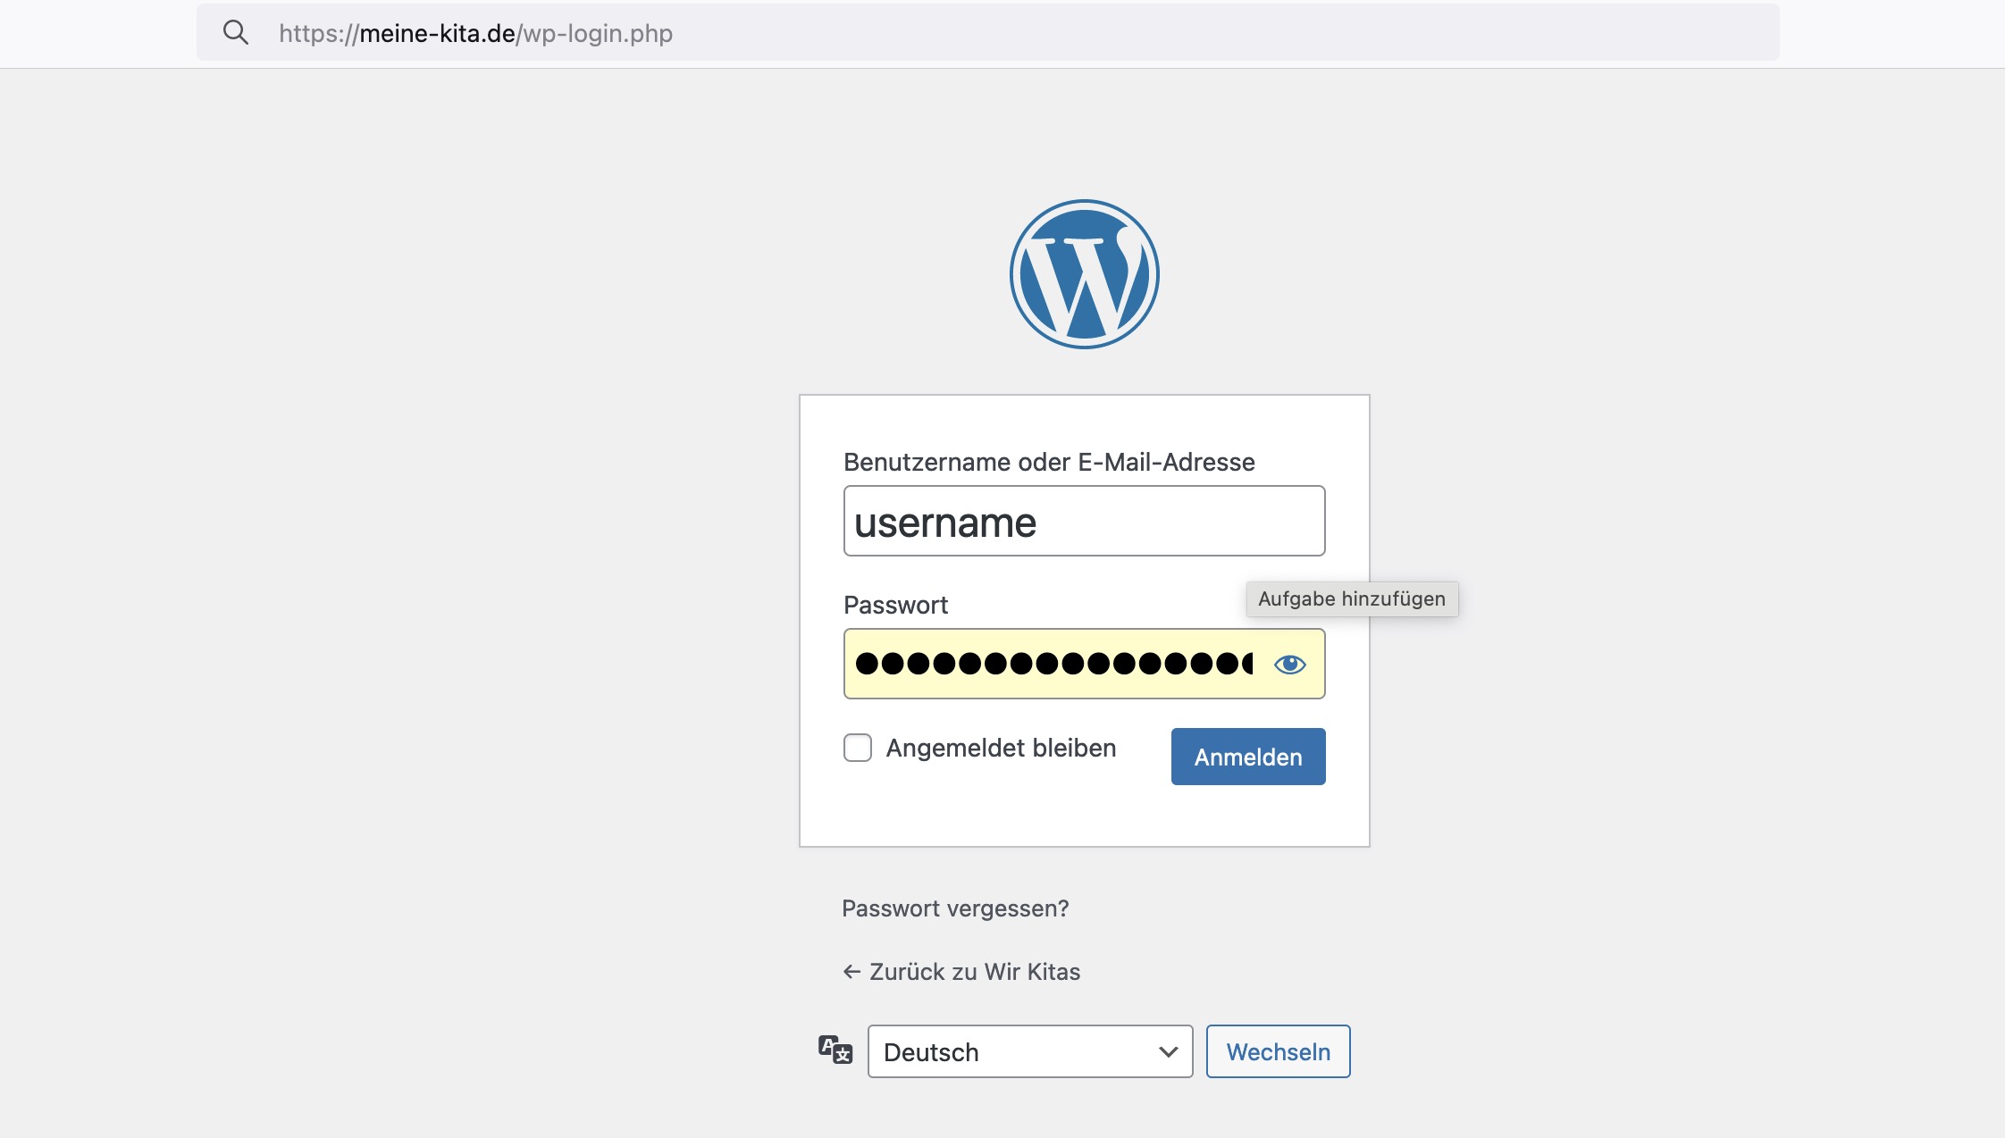Click the left arrow before Zurück
The height and width of the screenshot is (1138, 2005).
click(851, 972)
